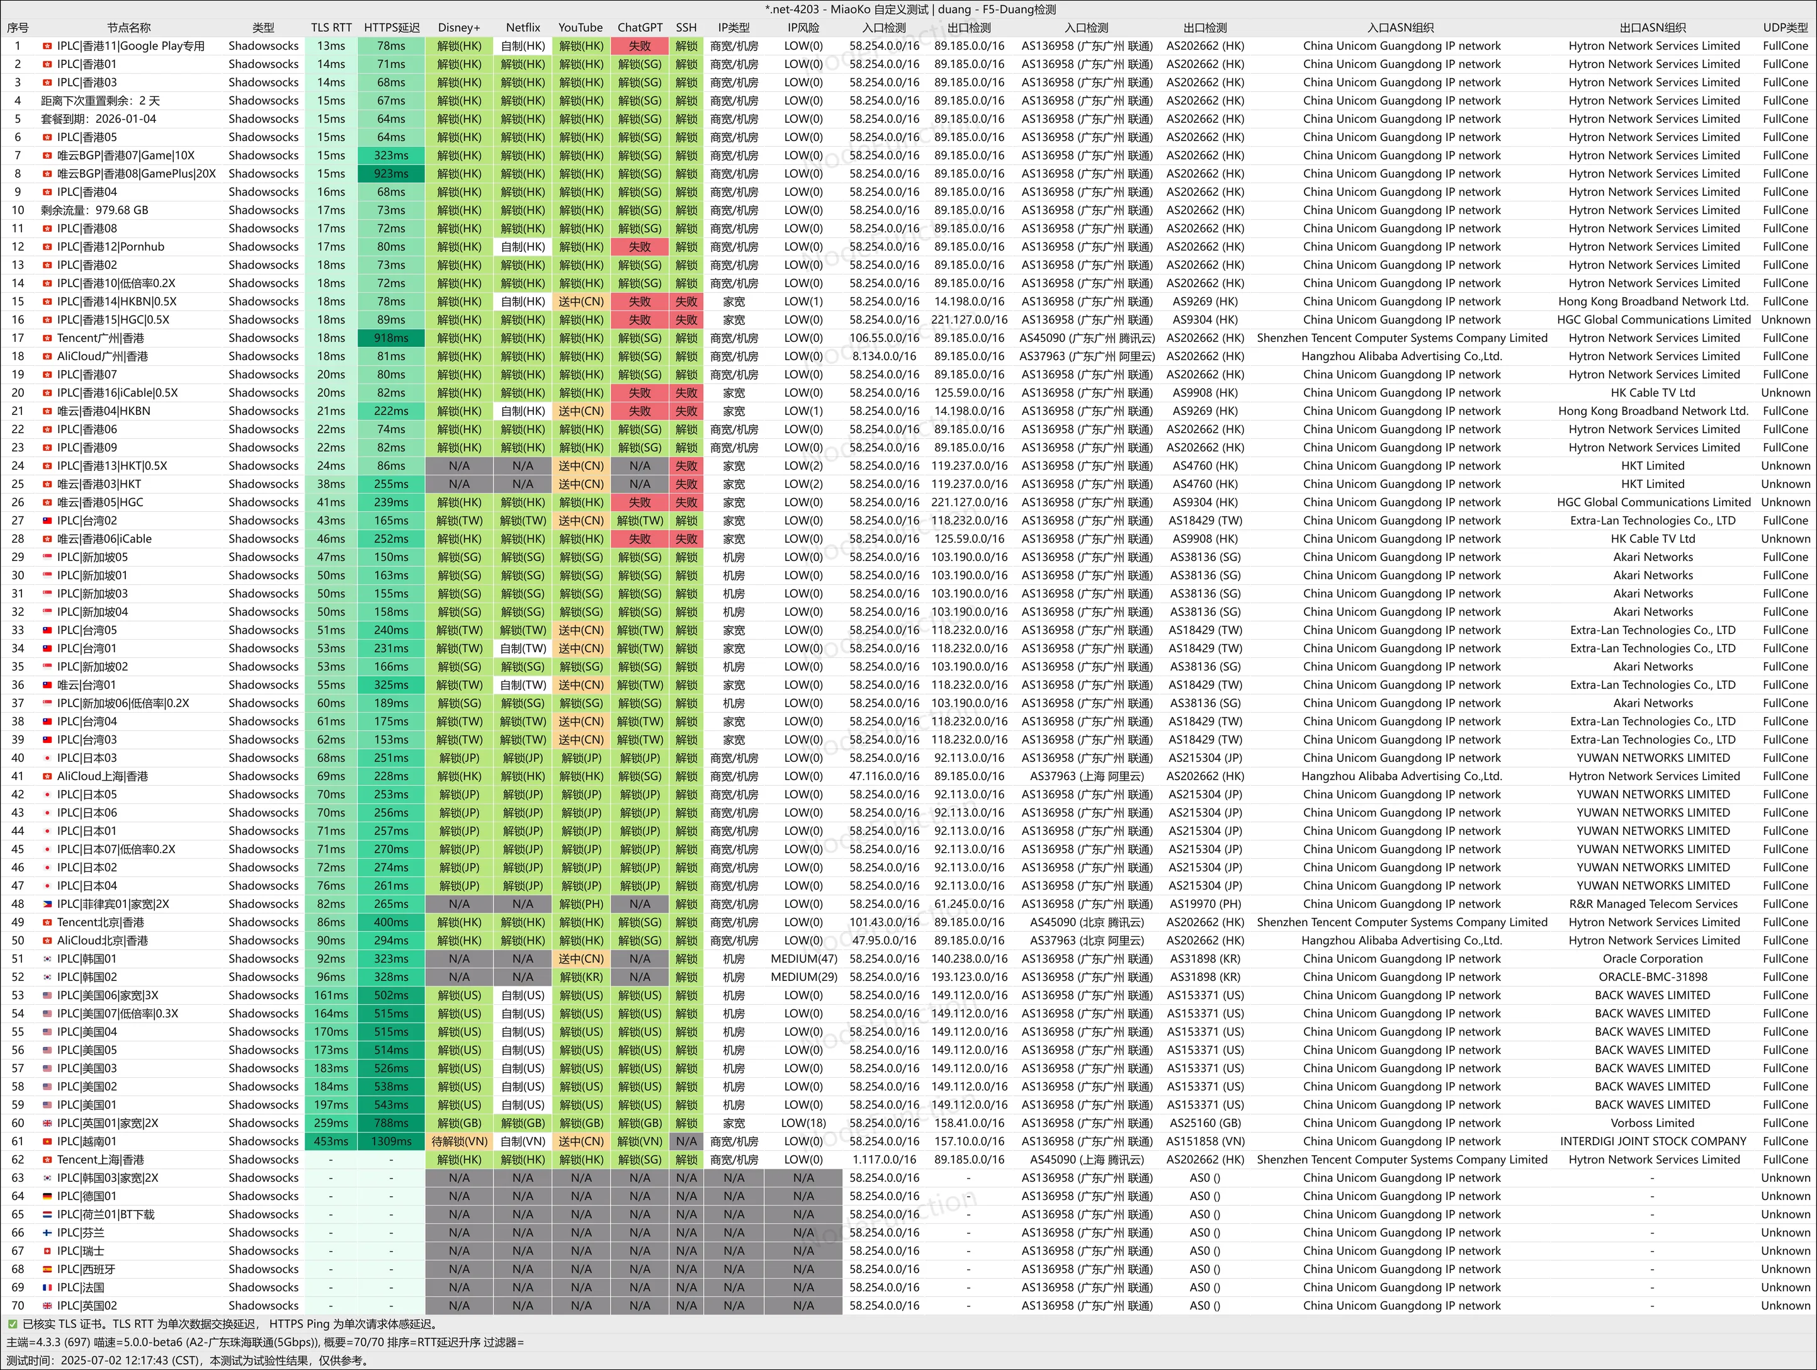
Task: Click the 解锁(KR) YouTube cell
Action: pyautogui.click(x=580, y=977)
